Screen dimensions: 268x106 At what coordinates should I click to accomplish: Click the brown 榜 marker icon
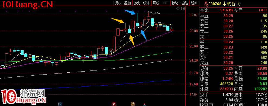[x=133, y=104]
